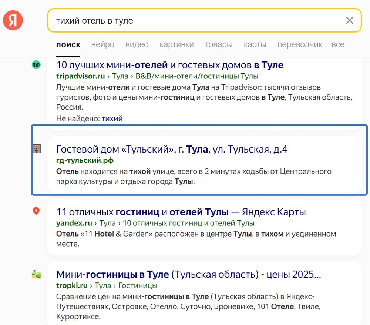The image size is (370, 325).
Task: Switch to карты search results
Action: [255, 44]
